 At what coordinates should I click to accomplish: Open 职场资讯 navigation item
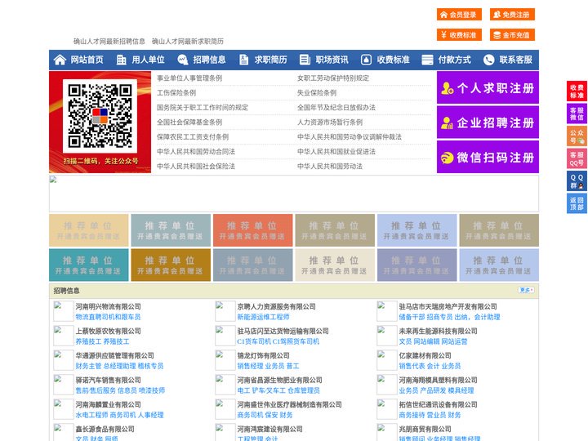332,60
